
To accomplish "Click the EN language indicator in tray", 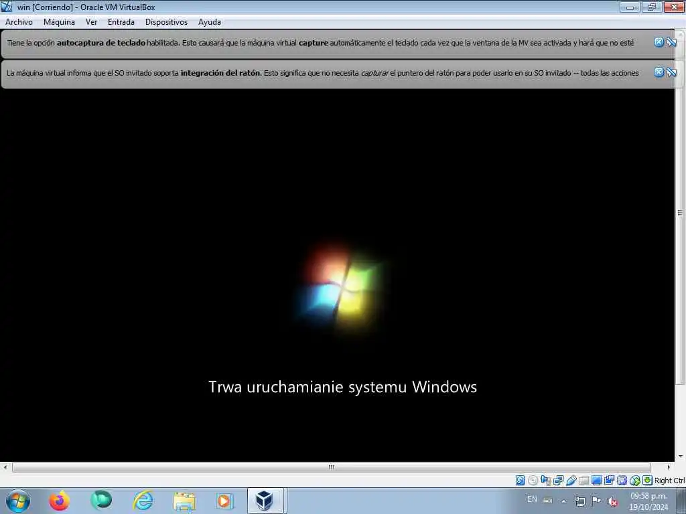I will click(x=532, y=499).
